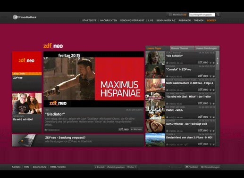
Task: Go to Startseite in the navigation
Action: 89,20
